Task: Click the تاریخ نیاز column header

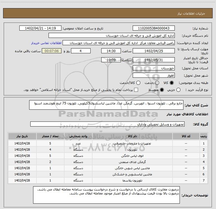Action: tap(22, 136)
